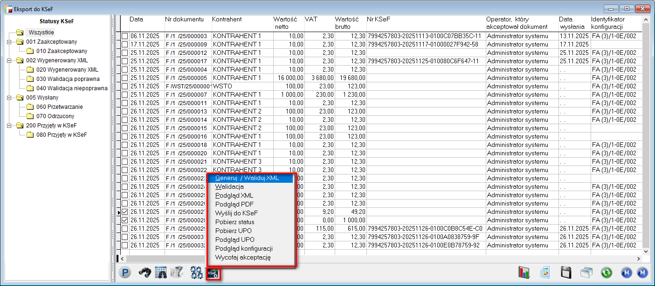Collapse the 002 Wygenerowany XML node
Image resolution: width=655 pixels, height=286 pixels.
[9, 60]
